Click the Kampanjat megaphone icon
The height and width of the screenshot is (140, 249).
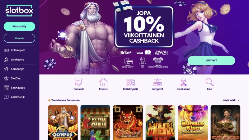point(6,69)
